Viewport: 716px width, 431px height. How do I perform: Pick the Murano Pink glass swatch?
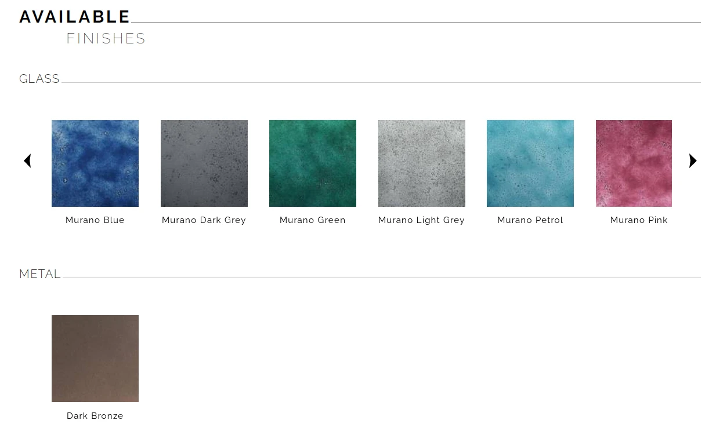click(x=634, y=163)
